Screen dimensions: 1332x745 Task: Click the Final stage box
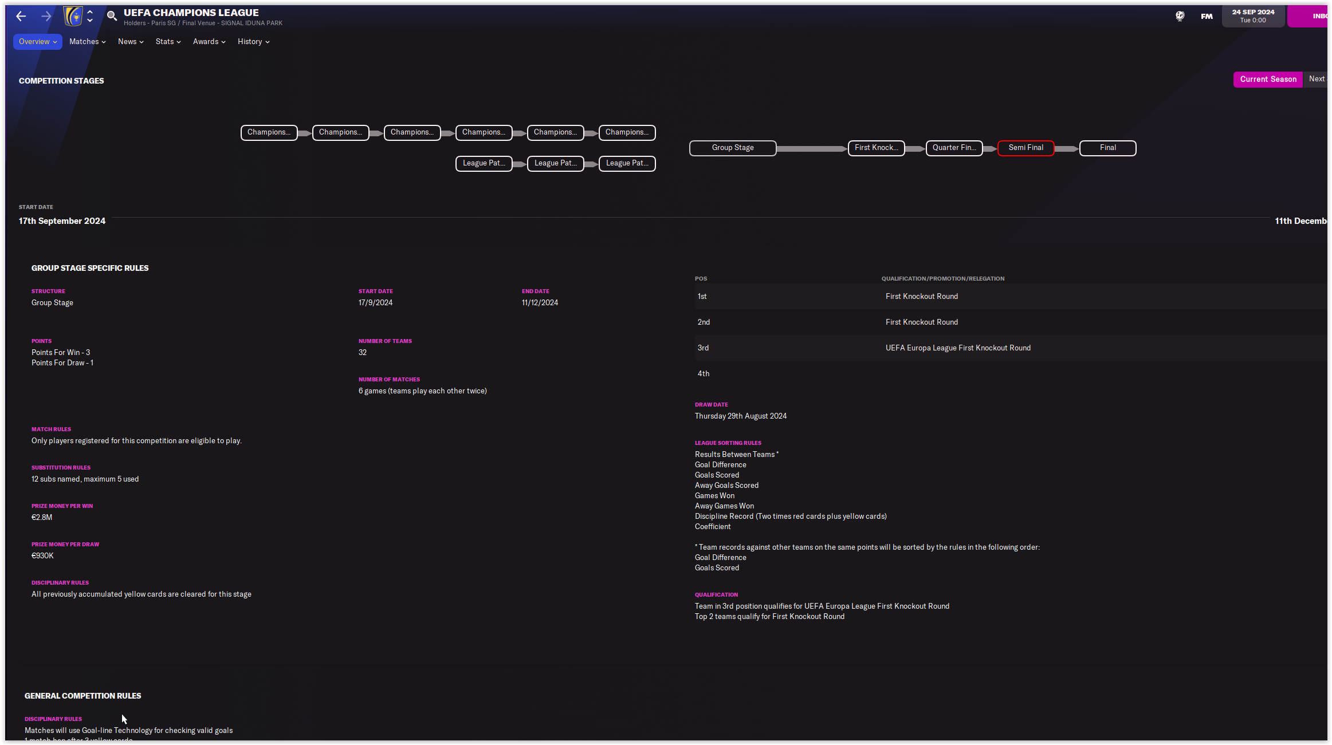pos(1107,148)
